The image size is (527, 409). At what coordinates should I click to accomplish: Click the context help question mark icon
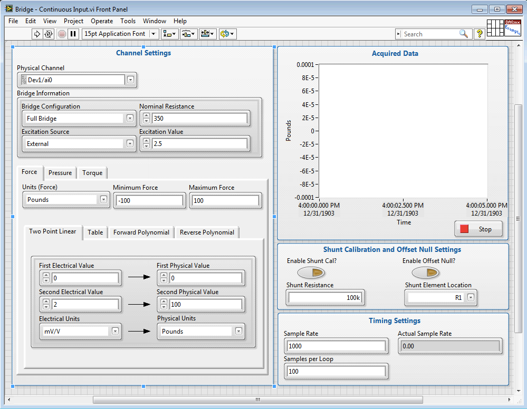[x=480, y=34]
